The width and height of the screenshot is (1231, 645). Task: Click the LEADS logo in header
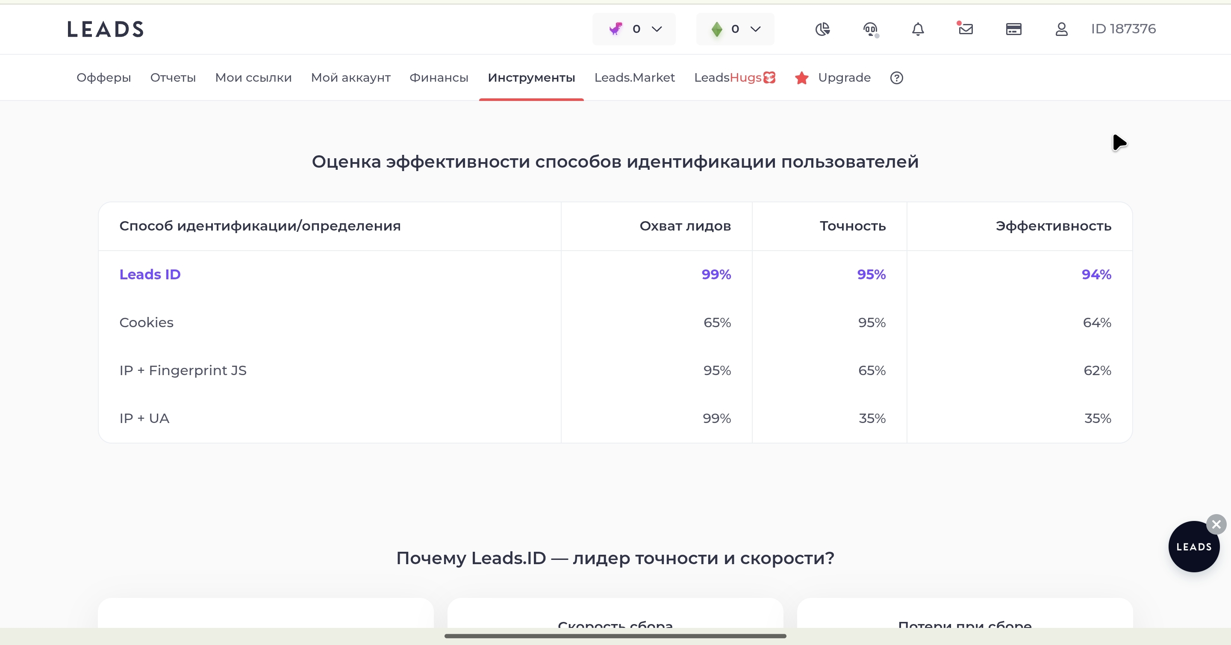pos(105,29)
